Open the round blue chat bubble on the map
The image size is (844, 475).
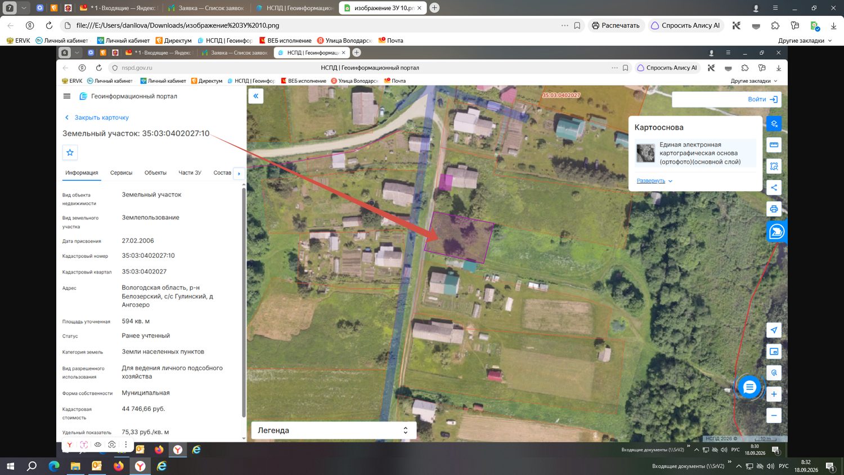[749, 387]
